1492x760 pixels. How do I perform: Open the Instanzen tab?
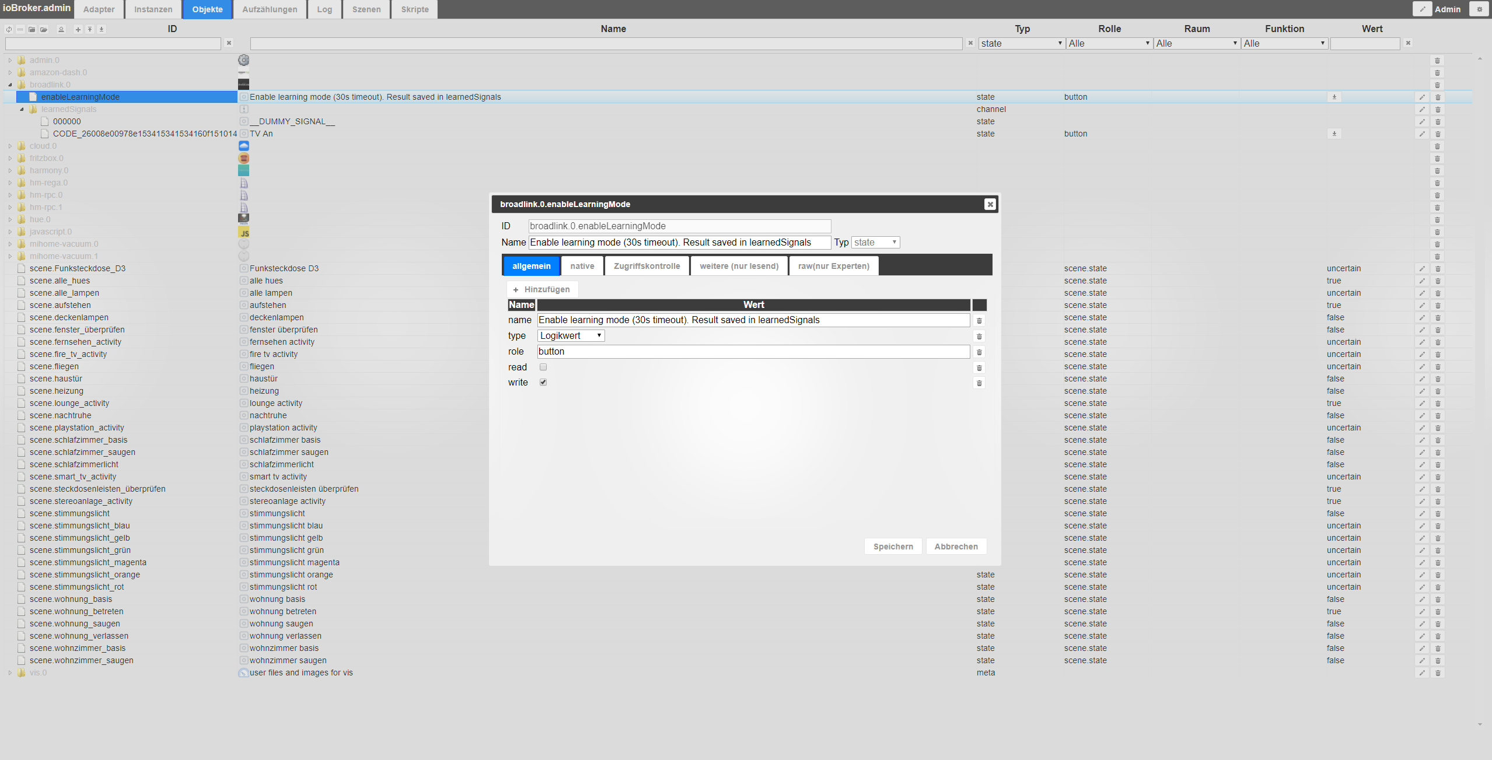coord(153,9)
